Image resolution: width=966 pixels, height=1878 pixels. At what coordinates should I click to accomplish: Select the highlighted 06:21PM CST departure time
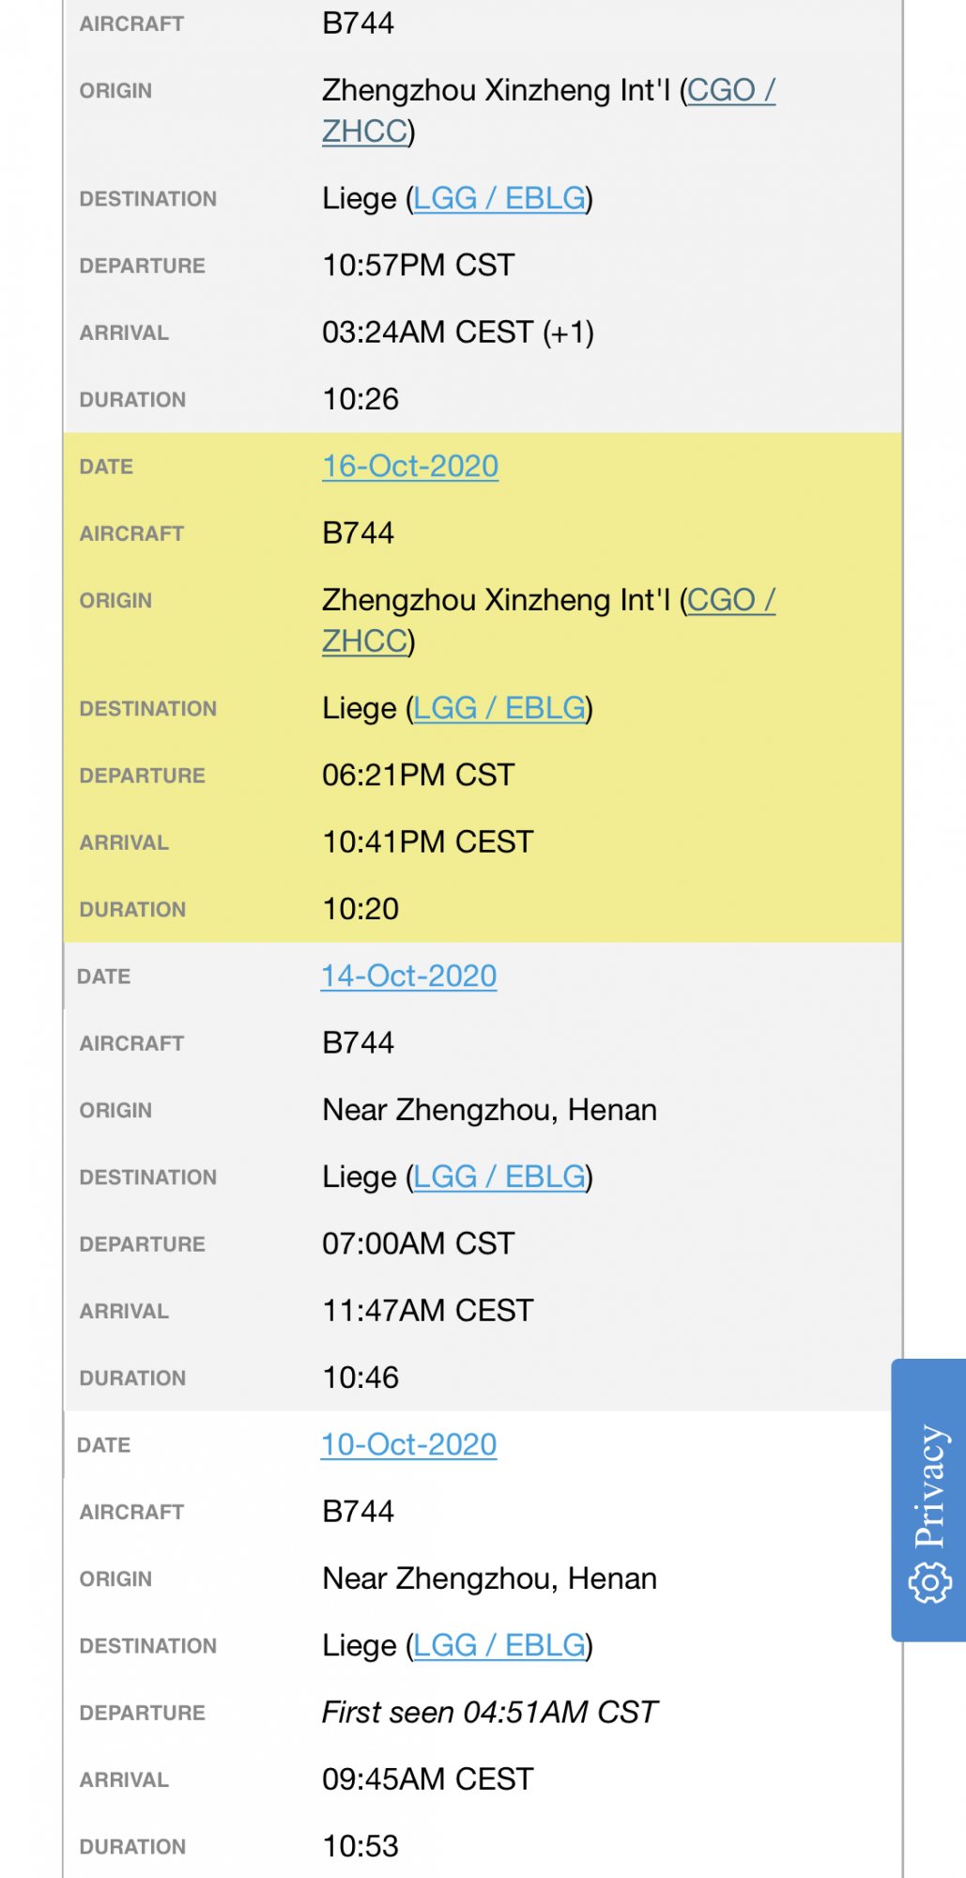[x=419, y=775]
